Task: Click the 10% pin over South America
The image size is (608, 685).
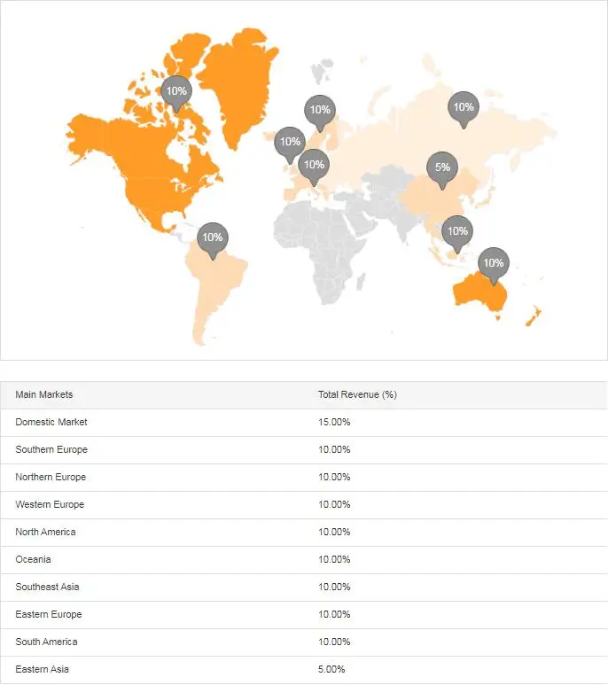Action: coord(212,237)
